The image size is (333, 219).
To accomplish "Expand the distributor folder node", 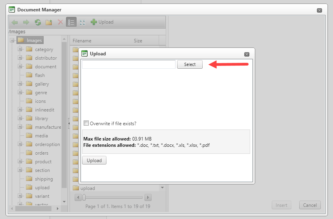I will point(20,58).
